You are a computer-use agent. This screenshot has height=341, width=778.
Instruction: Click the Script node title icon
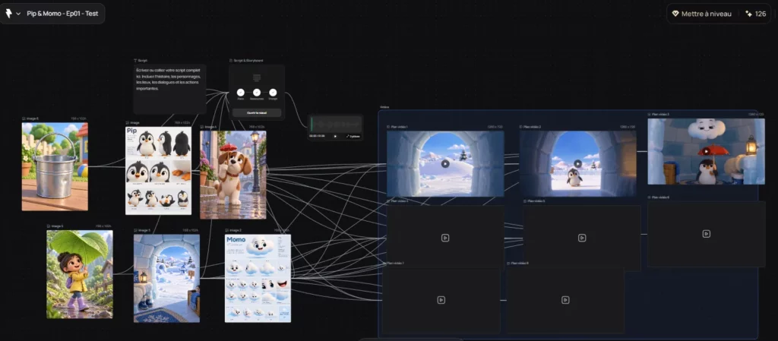pyautogui.click(x=135, y=61)
